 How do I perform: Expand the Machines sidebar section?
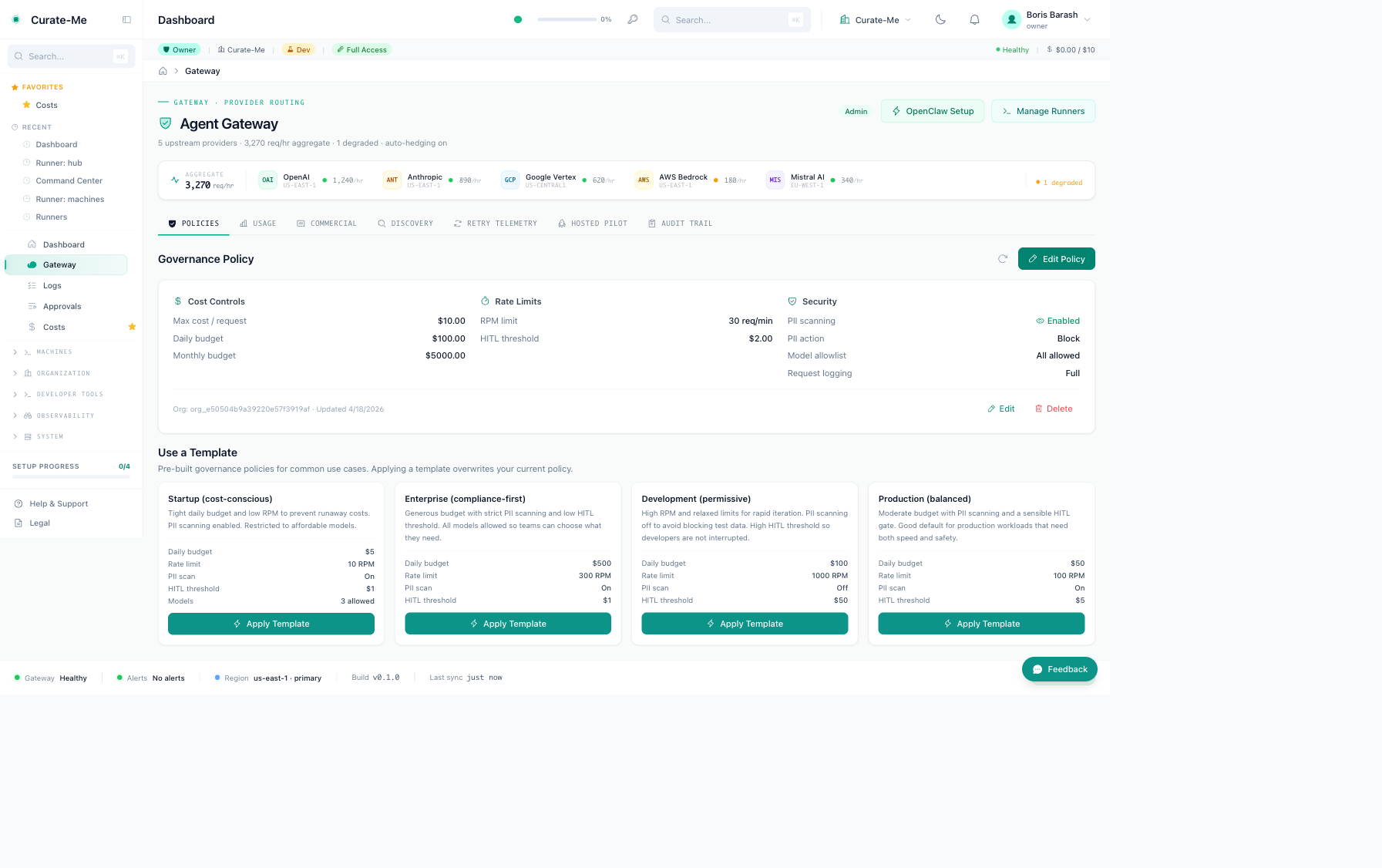(54, 352)
